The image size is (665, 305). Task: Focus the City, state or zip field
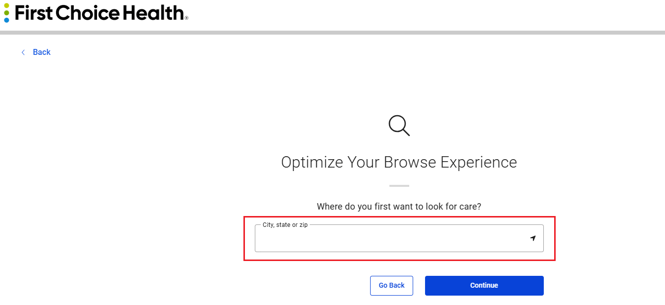click(x=399, y=238)
